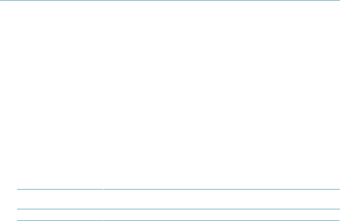Select the left cell of first table row
This screenshot has width=340, height=221.
tap(60, 199)
